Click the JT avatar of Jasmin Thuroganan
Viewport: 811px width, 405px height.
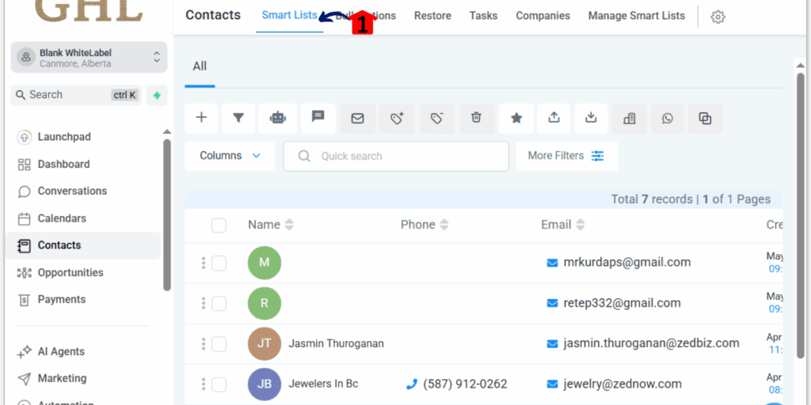tap(265, 343)
